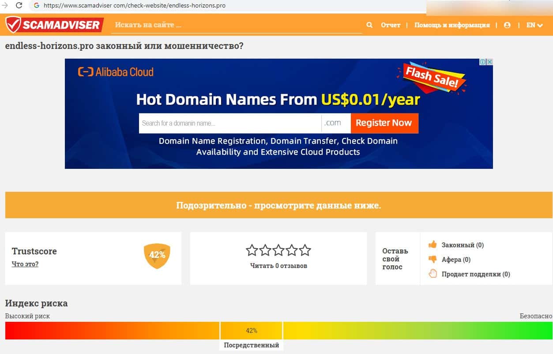Select the fourth rating star
The image size is (553, 354).
(292, 250)
